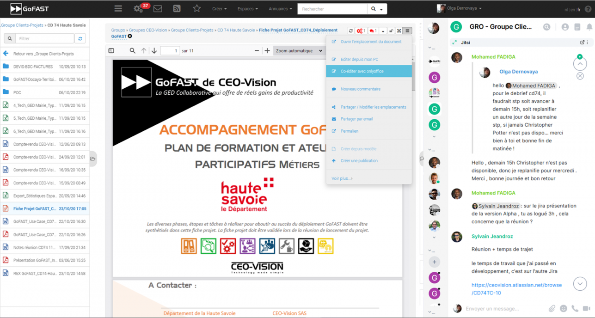Refresh the document with the circular arrows icon
This screenshot has height=318, width=595.
350,31
